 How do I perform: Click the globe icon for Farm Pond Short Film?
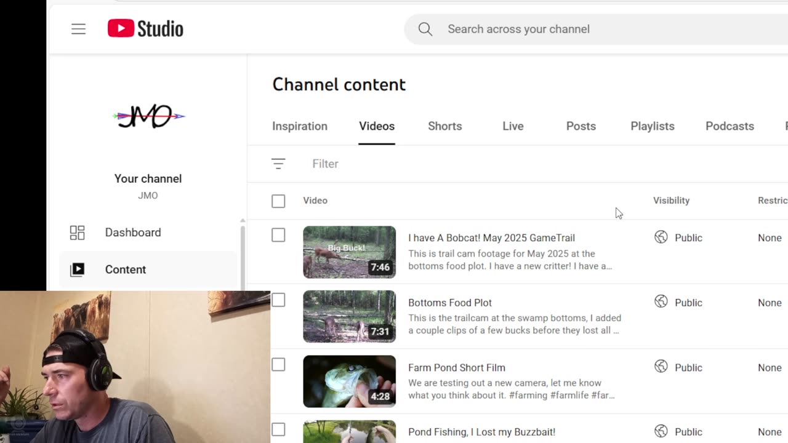tap(661, 367)
